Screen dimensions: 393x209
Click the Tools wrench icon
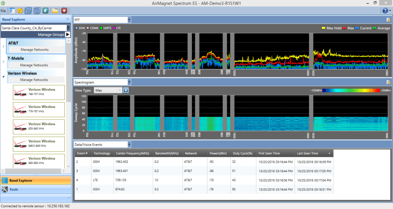click(x=5, y=189)
